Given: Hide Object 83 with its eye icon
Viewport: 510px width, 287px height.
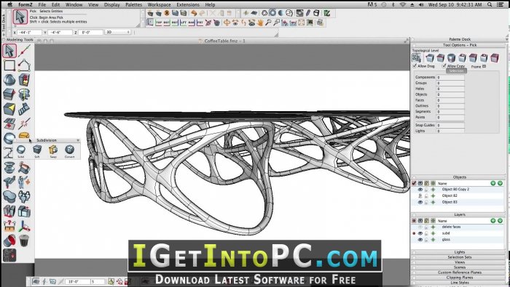Looking at the screenshot, I should [420, 202].
